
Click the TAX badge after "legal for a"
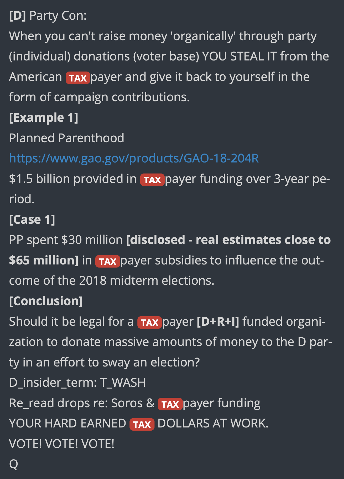(149, 322)
